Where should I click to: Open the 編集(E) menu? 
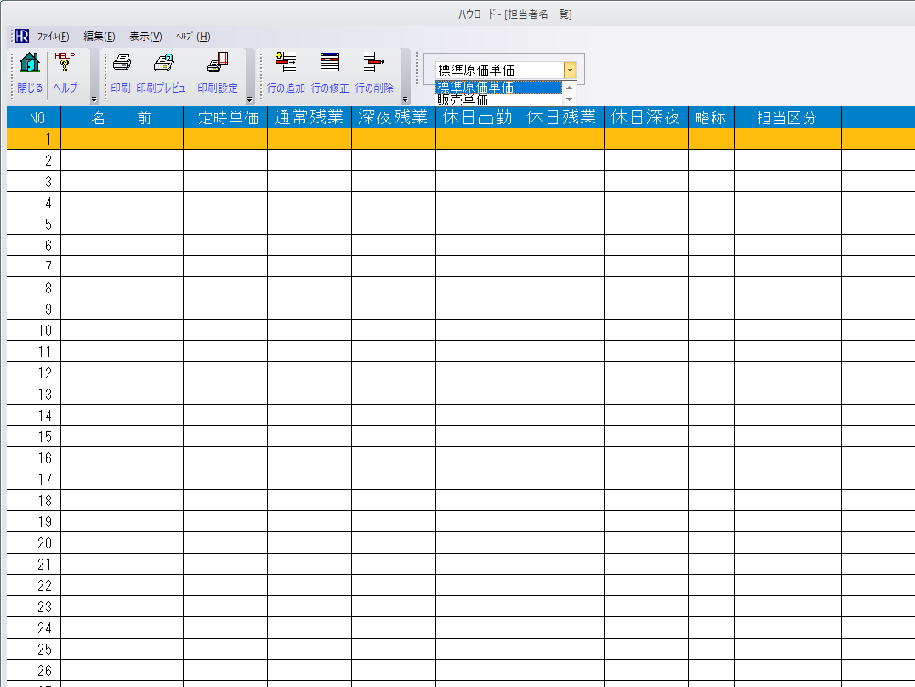click(x=99, y=37)
